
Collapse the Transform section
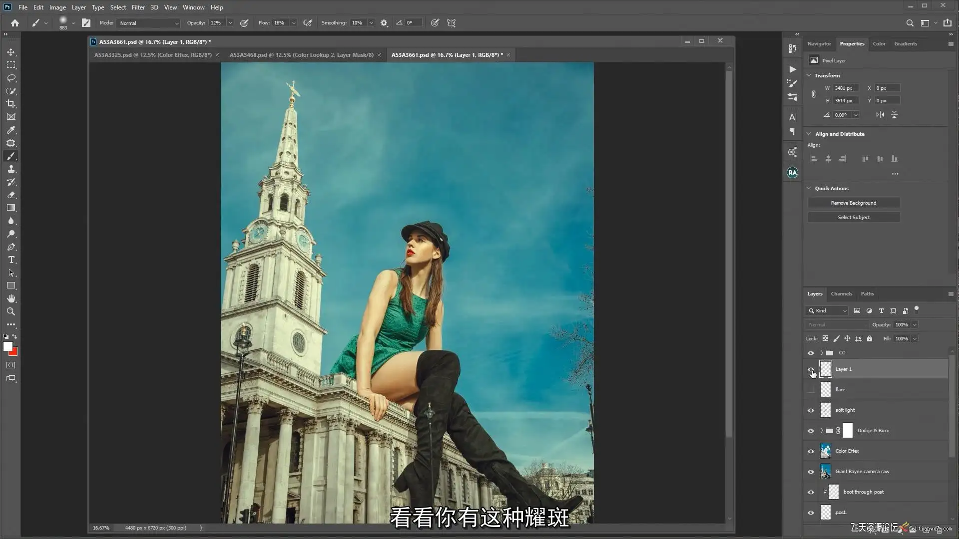[809, 75]
